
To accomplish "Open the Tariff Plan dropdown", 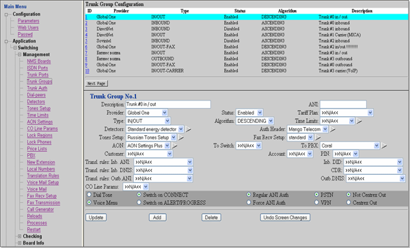I will click(x=346, y=113).
